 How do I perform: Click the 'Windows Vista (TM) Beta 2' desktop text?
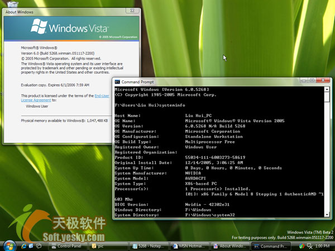310,232
